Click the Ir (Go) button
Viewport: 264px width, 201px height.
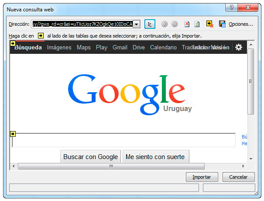[150, 24]
